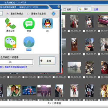This screenshot has height=108, width=108.
Task: Tick the checkbox under the white-dress girl photo
Action: coord(84,31)
